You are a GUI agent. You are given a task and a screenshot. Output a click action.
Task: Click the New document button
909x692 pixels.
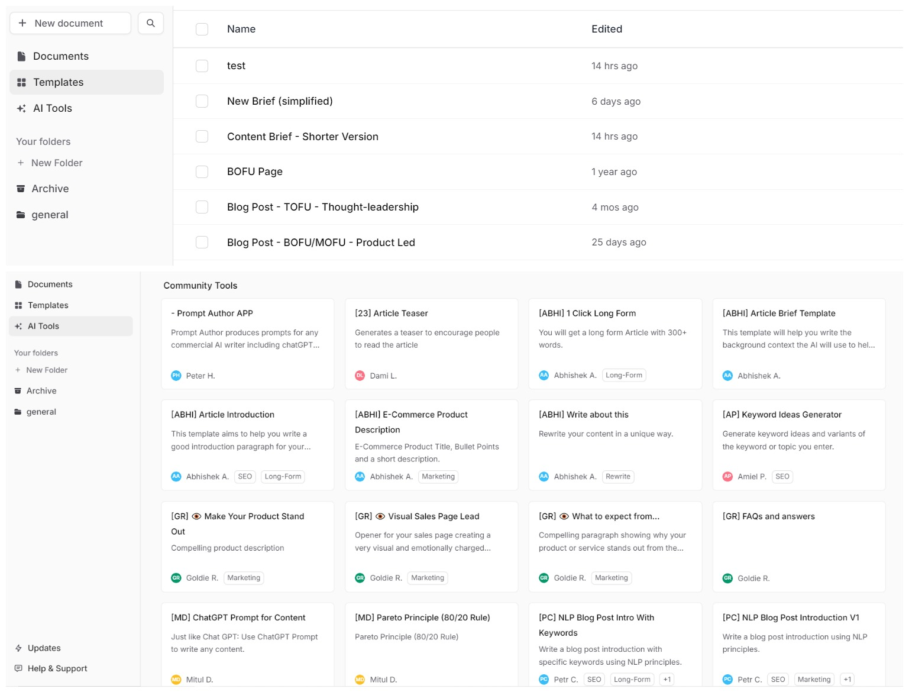(x=70, y=23)
